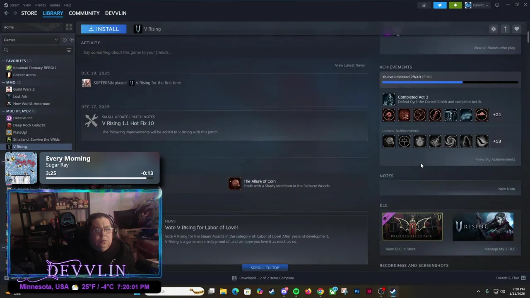Viewport: 530px width, 298px height.
Task: Open View My Achievements link
Action: [496, 159]
